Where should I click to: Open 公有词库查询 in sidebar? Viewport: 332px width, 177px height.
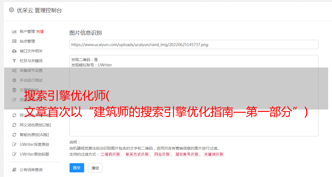(x=31, y=170)
